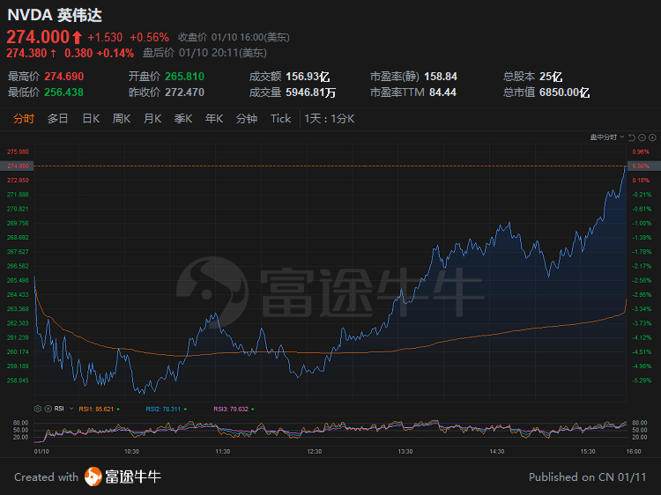Open the 分钟 chart tab
661x495 pixels.
click(247, 119)
